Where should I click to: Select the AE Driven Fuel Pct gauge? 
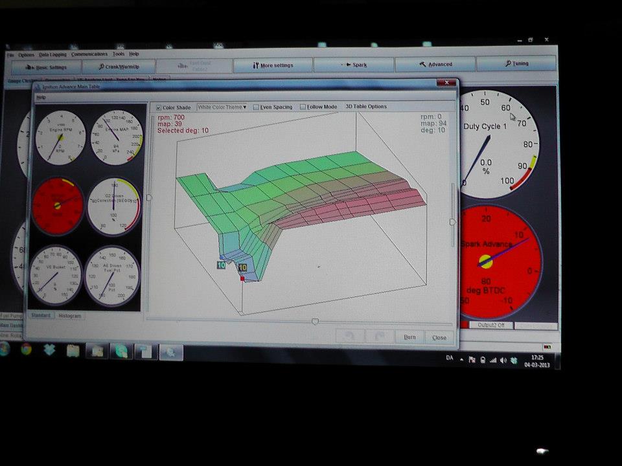pos(112,276)
